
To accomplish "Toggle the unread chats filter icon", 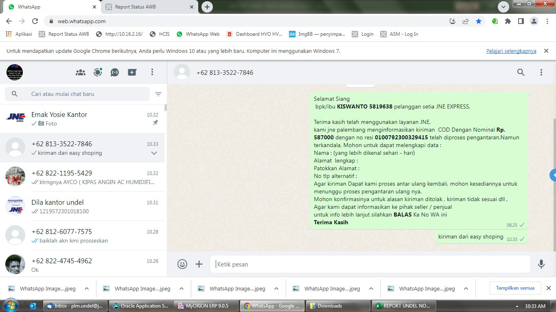I will click(158, 94).
